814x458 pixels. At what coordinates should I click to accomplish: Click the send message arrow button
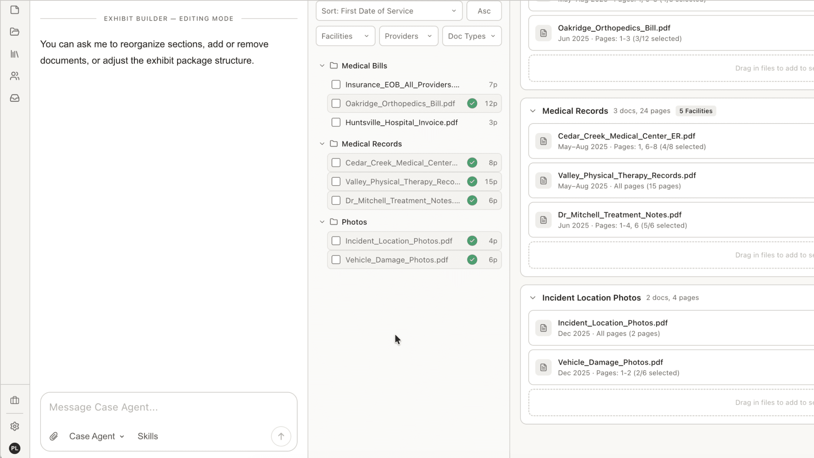(x=281, y=436)
